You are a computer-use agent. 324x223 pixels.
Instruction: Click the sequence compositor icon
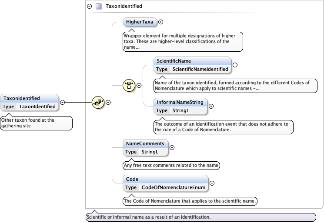point(98,103)
